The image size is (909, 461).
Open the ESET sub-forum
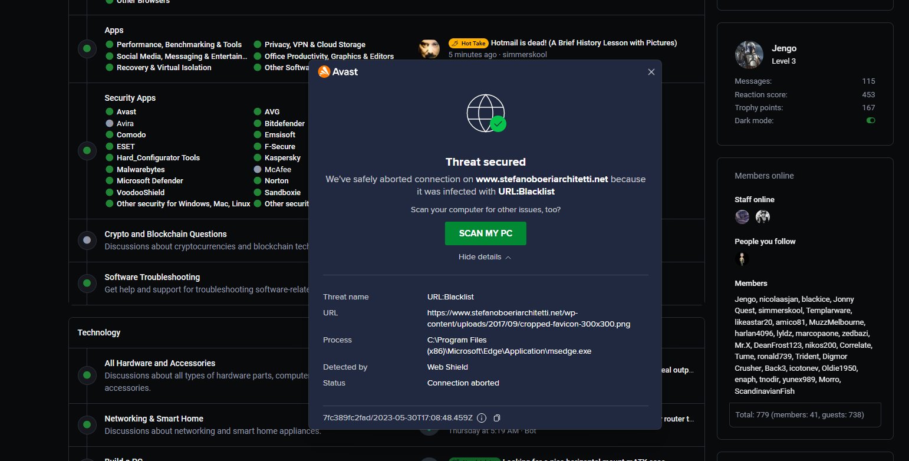pos(126,147)
